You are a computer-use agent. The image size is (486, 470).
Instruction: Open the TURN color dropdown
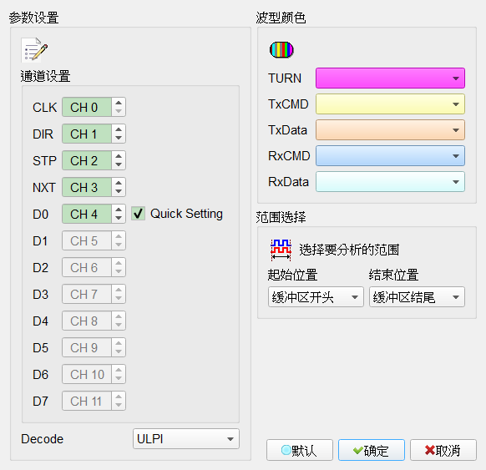tap(390, 78)
